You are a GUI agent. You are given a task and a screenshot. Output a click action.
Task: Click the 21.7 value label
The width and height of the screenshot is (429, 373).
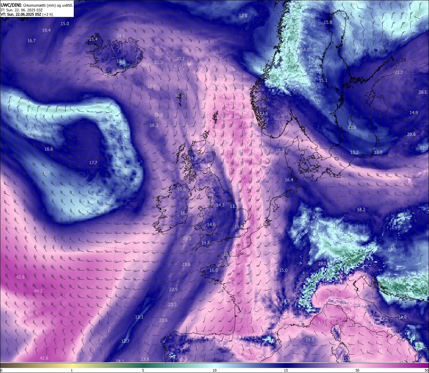point(399,73)
